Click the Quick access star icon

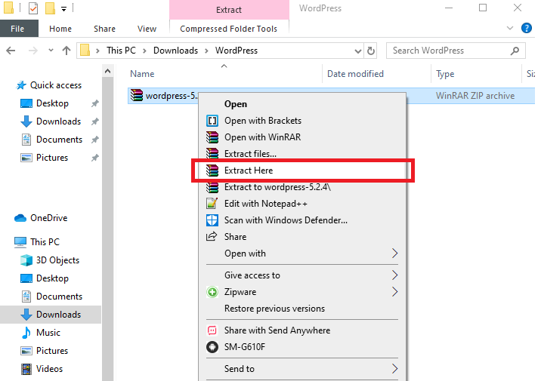21,85
